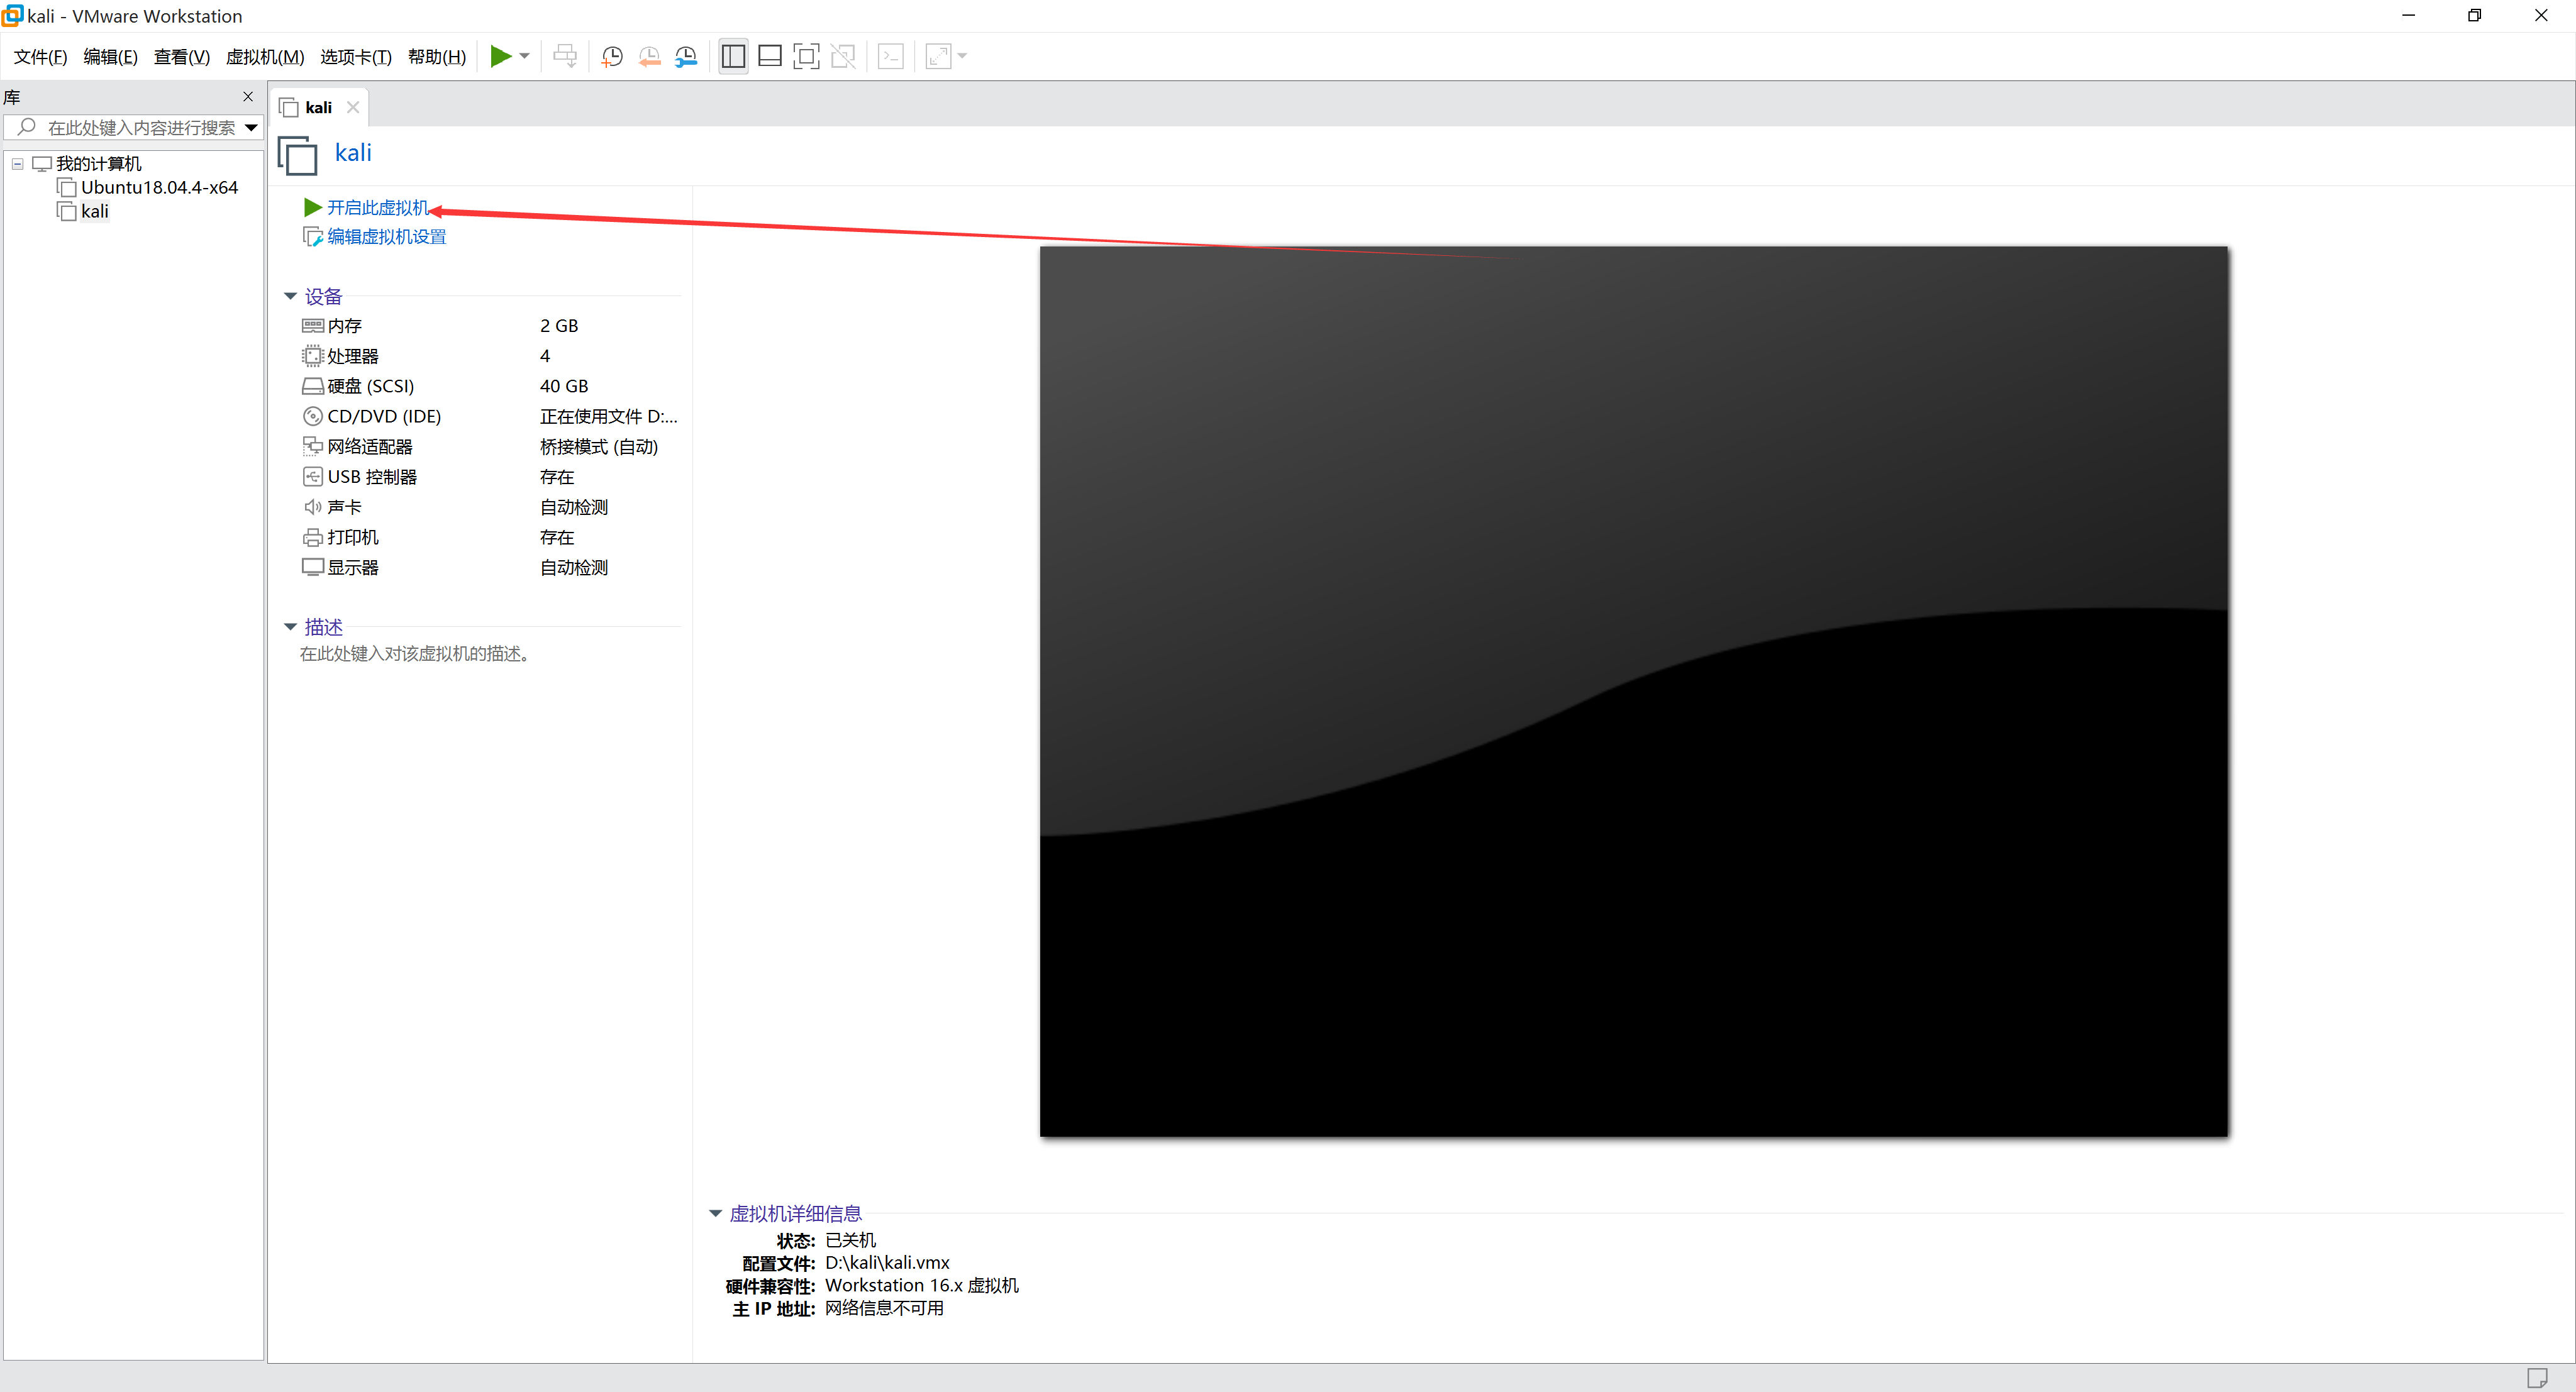Click the green power on toolbar button
Screen dimensions: 2576x1392
500,56
